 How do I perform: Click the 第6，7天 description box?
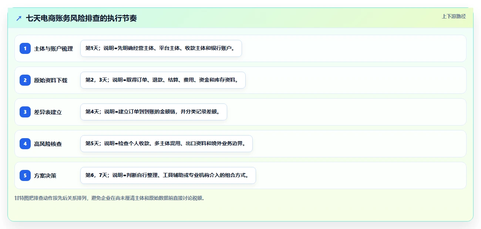tap(168, 175)
